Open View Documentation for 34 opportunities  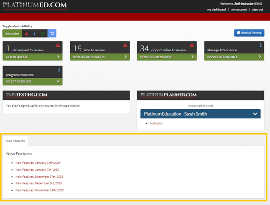167,57
